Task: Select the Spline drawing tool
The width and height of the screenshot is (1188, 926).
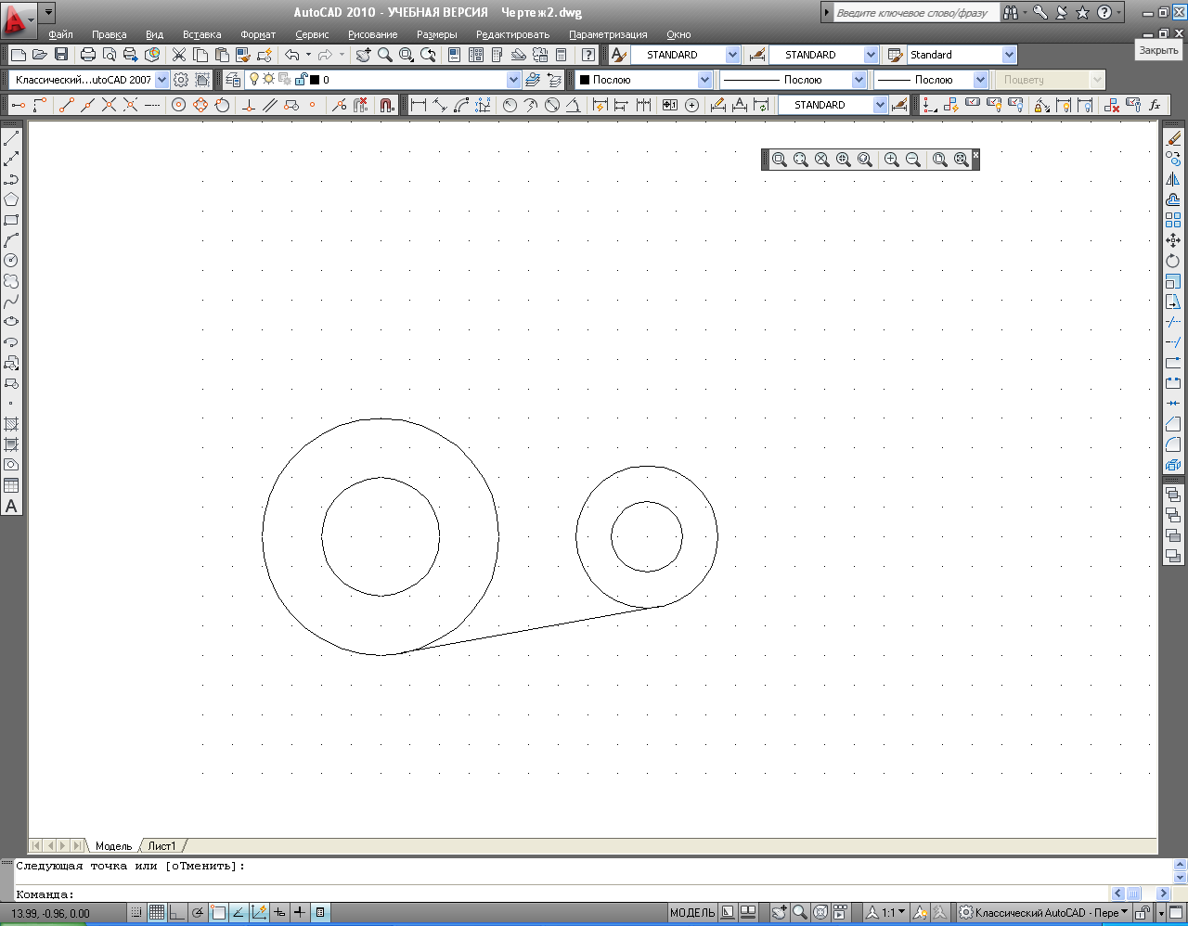Action: click(11, 302)
